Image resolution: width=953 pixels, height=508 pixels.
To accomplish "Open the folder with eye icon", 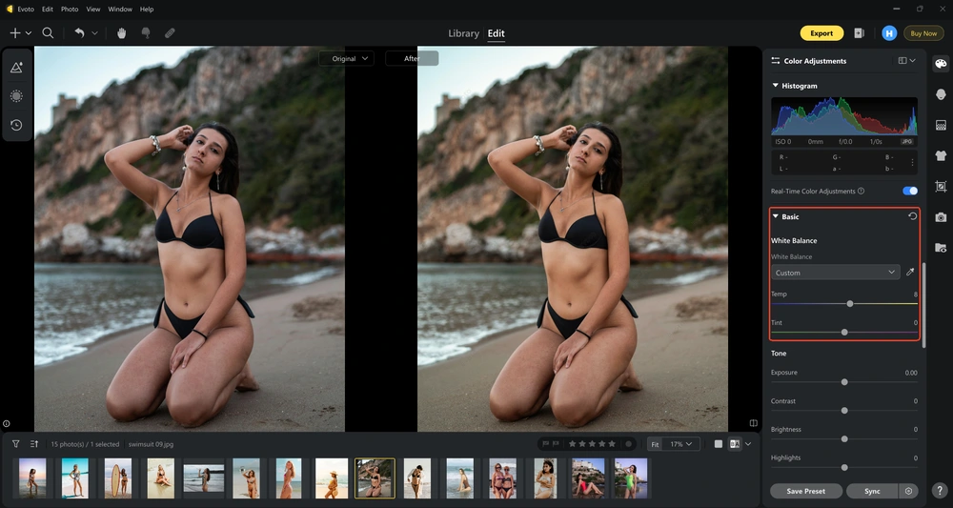I will 941,247.
